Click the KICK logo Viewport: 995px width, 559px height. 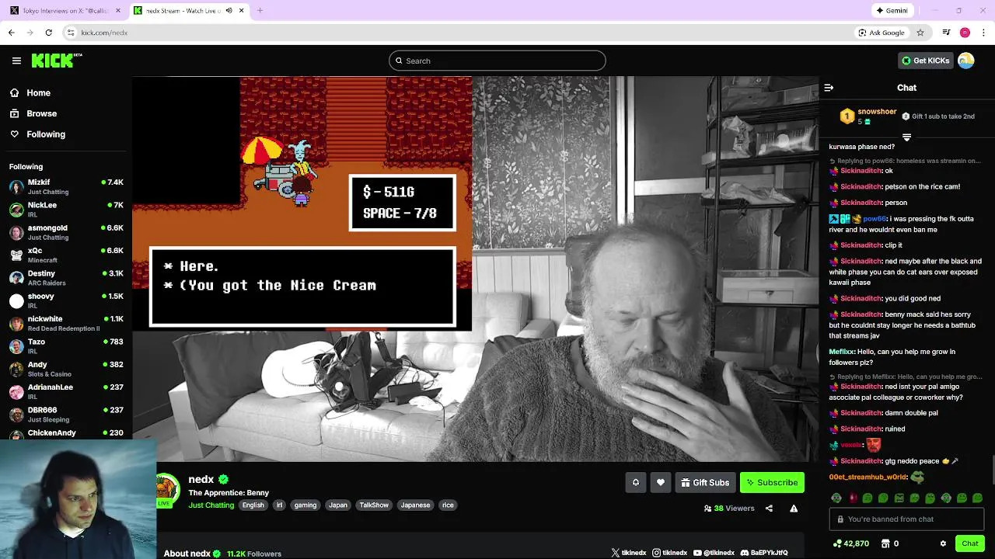[56, 61]
